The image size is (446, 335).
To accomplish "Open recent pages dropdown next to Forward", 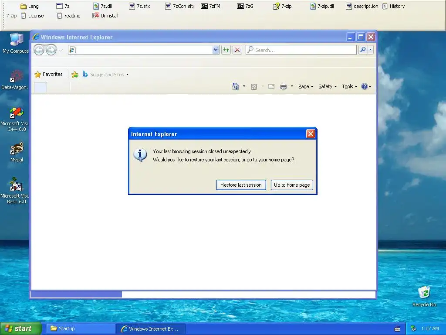I will click(x=61, y=50).
